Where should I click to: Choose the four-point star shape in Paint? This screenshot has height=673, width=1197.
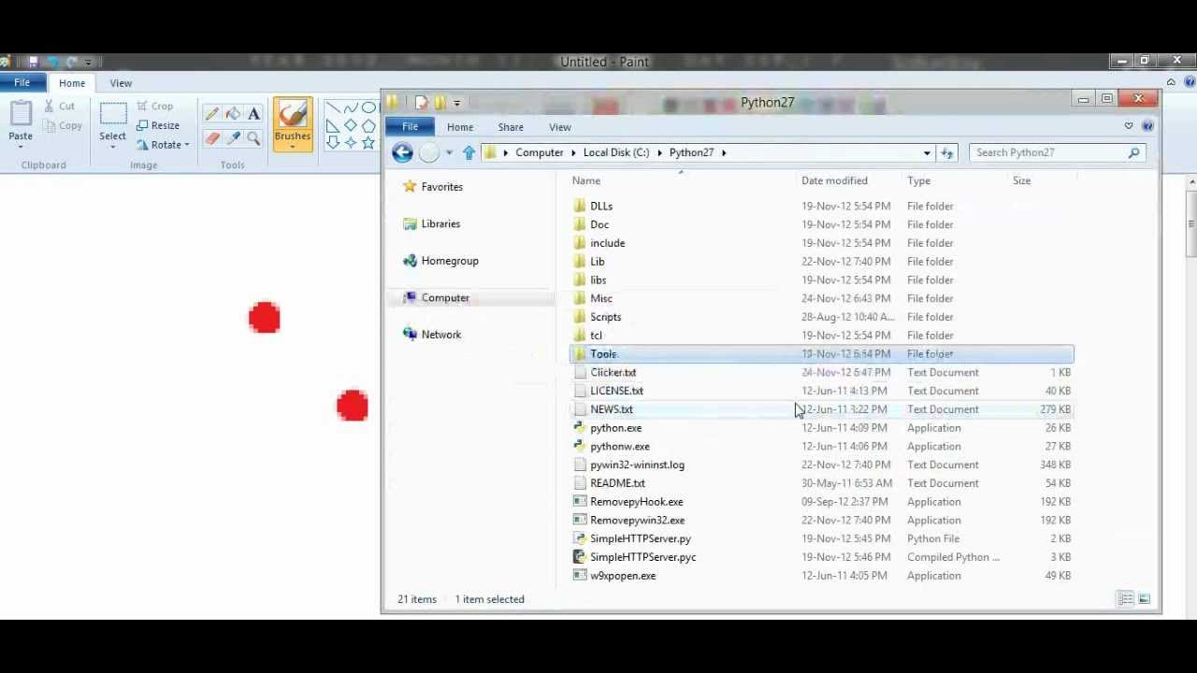coord(350,143)
